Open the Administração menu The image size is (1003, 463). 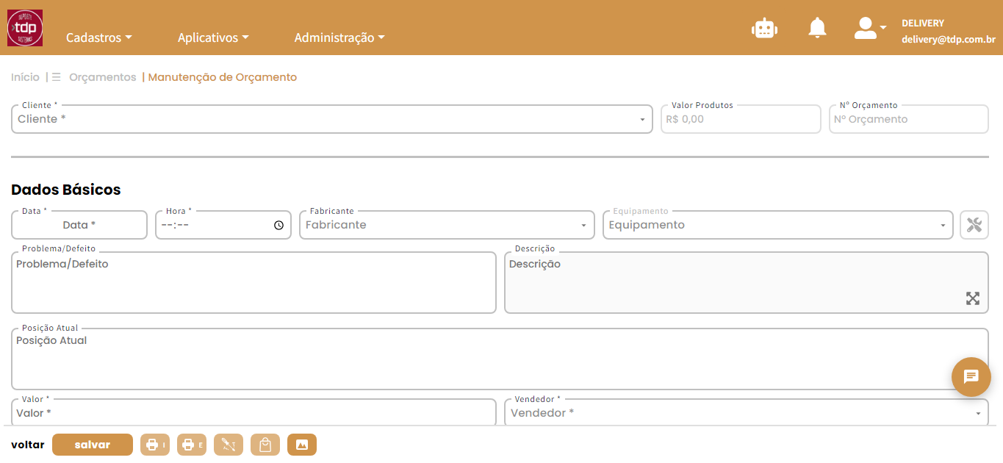coord(339,37)
